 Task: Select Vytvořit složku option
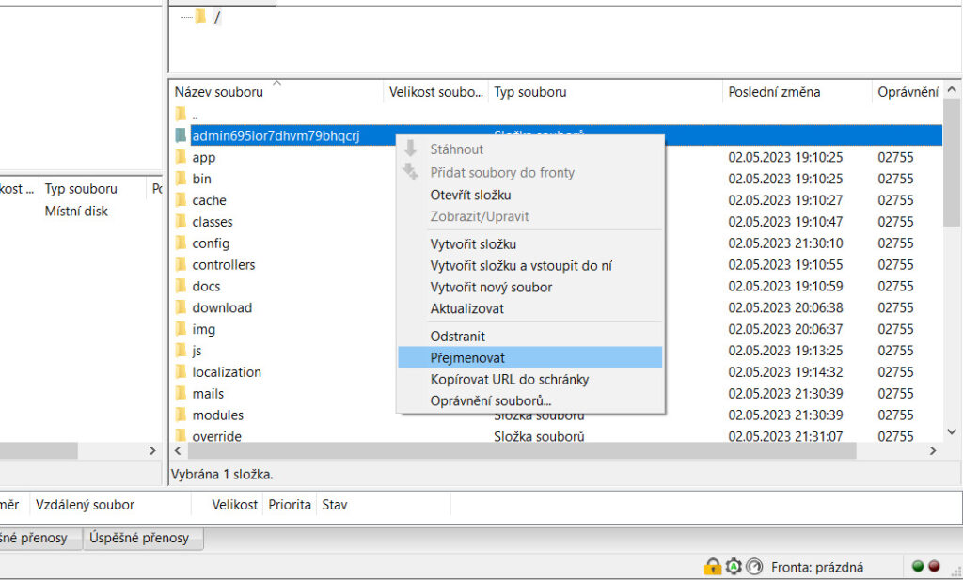[529, 243]
